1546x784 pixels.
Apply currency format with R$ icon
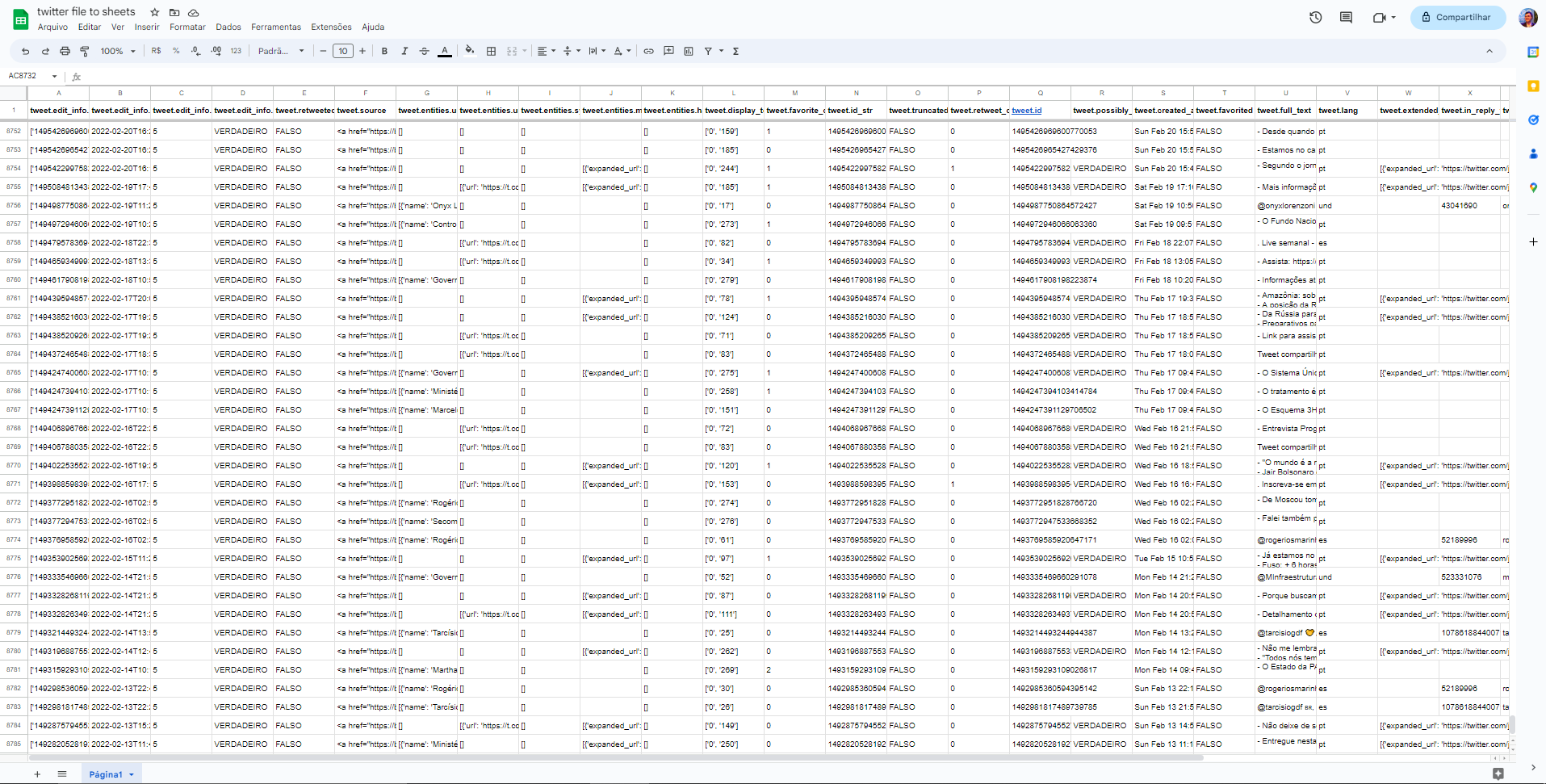pyautogui.click(x=155, y=51)
